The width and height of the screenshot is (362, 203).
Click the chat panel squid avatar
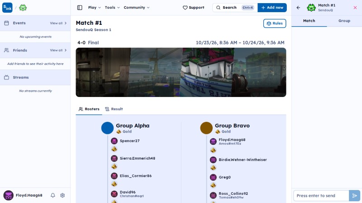pos(311,8)
